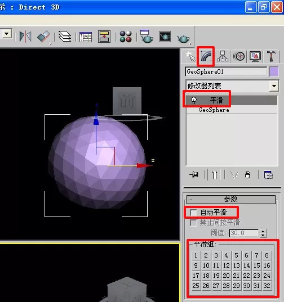
Task: Enable the 自动平滑 checkbox
Action: tap(193, 213)
